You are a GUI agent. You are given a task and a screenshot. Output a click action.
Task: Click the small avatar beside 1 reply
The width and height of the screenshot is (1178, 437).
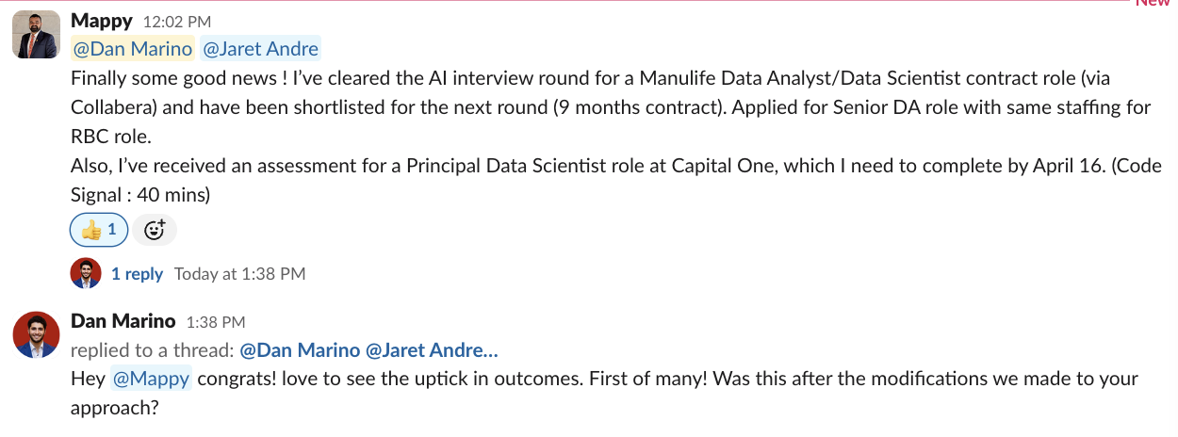coord(86,274)
